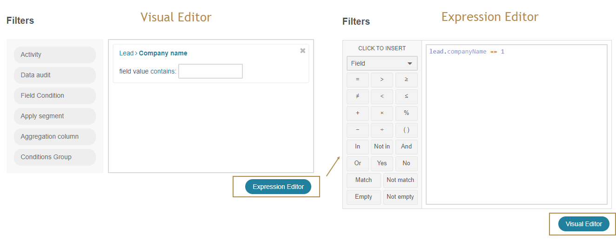Choose the Field Condition filter
The width and height of the screenshot is (616, 242).
(55, 95)
